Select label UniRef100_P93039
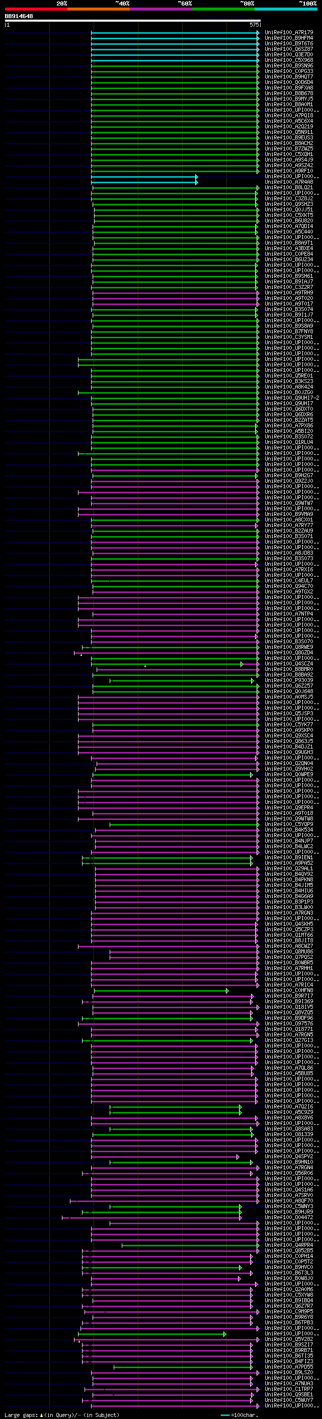322x1419 pixels. (289, 681)
